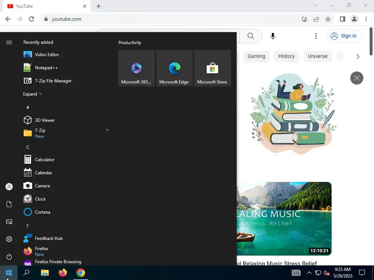
Task: Click the install YouTube app icon in address bar
Action: 304,19
